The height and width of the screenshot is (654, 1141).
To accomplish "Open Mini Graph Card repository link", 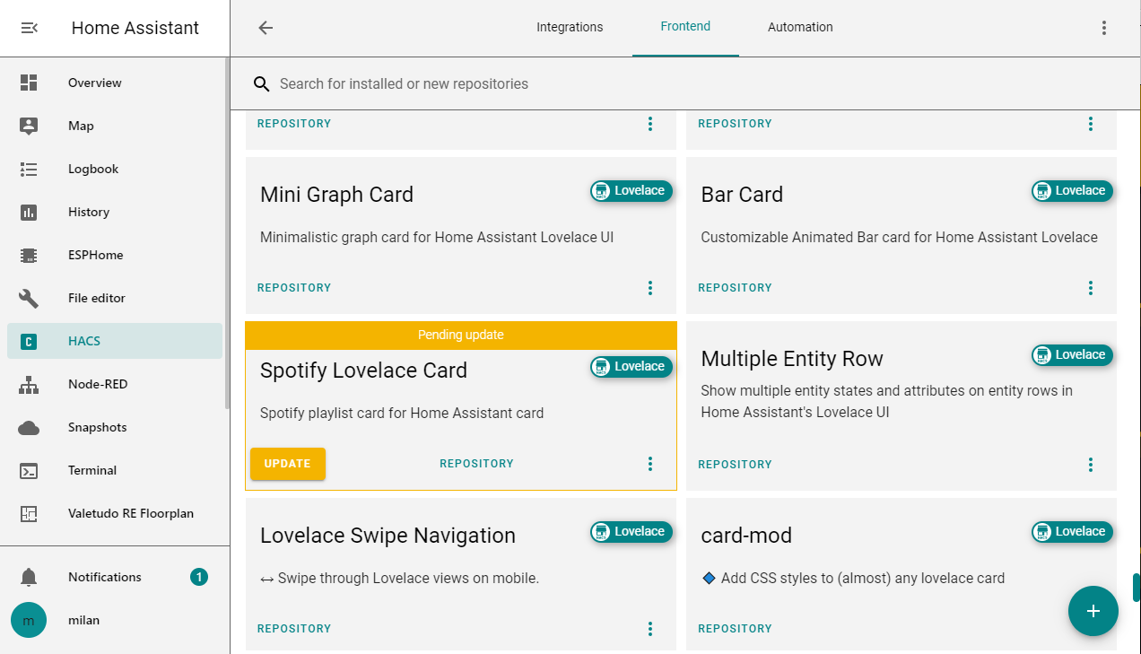I will pyautogui.click(x=294, y=288).
